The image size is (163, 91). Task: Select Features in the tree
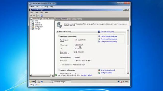tap(37, 23)
